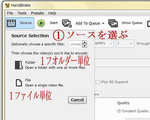The image size is (150, 120).
Task: Click the green Start play icon
Action: 41,23
